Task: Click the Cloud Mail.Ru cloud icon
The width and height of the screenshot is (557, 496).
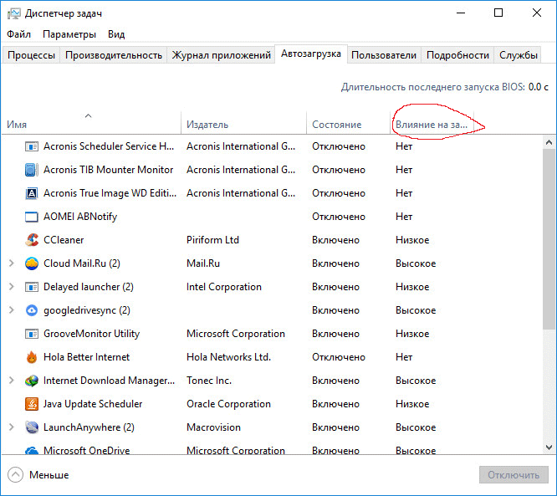Action: (x=32, y=263)
